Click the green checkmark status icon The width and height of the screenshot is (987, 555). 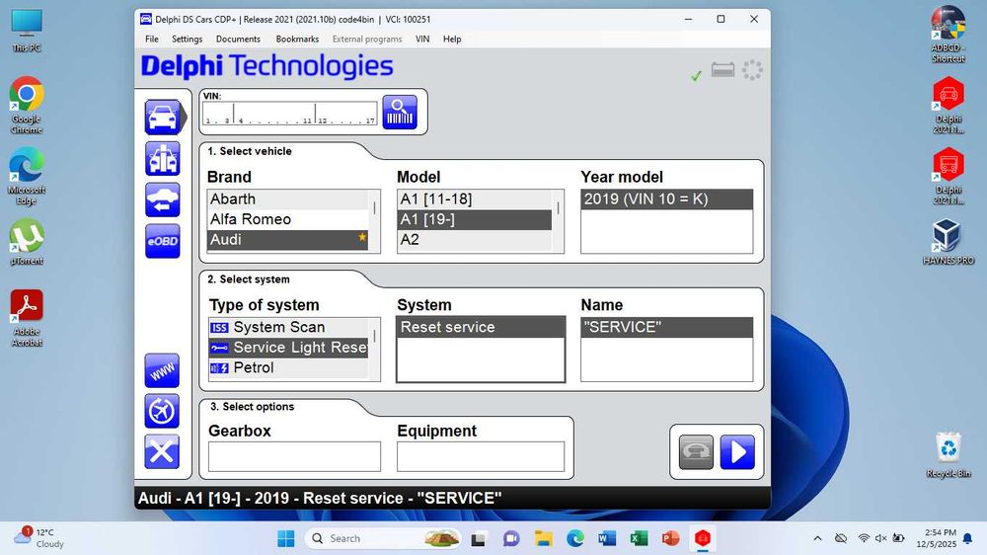pos(696,76)
